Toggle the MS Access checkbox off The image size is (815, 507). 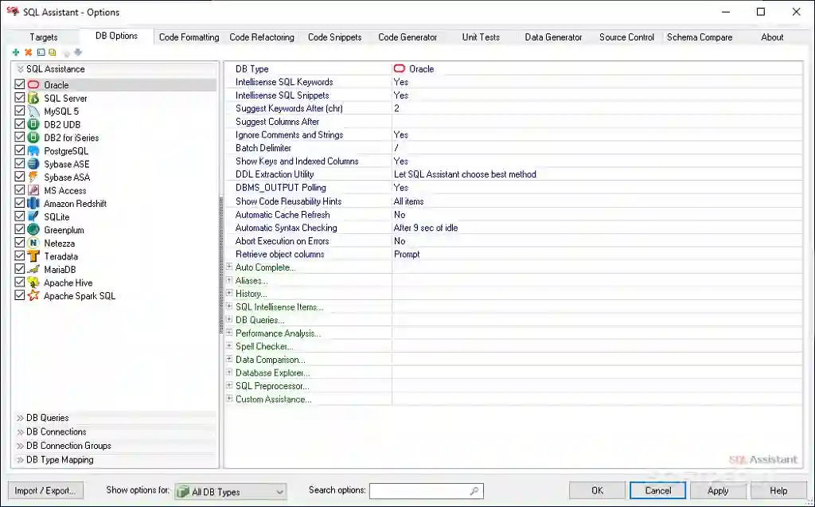(19, 190)
